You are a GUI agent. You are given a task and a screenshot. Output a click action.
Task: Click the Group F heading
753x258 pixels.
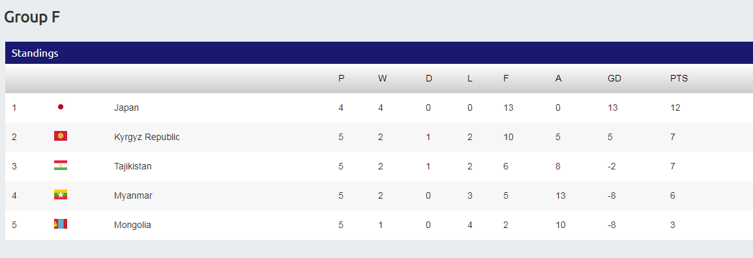32,17
